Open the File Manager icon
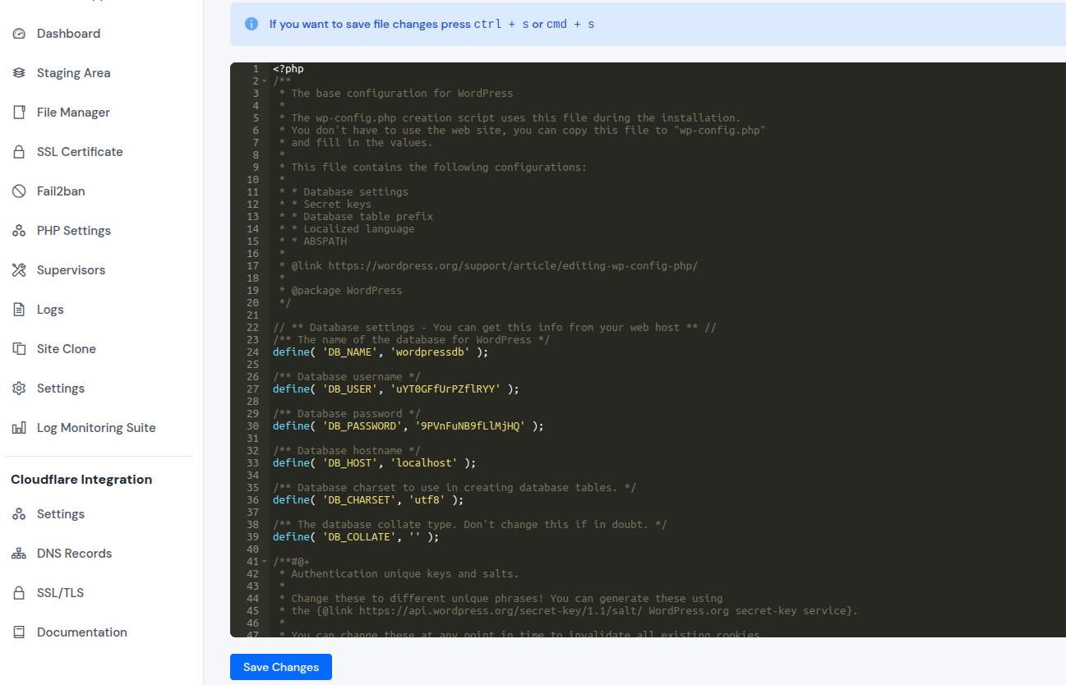 tap(18, 112)
